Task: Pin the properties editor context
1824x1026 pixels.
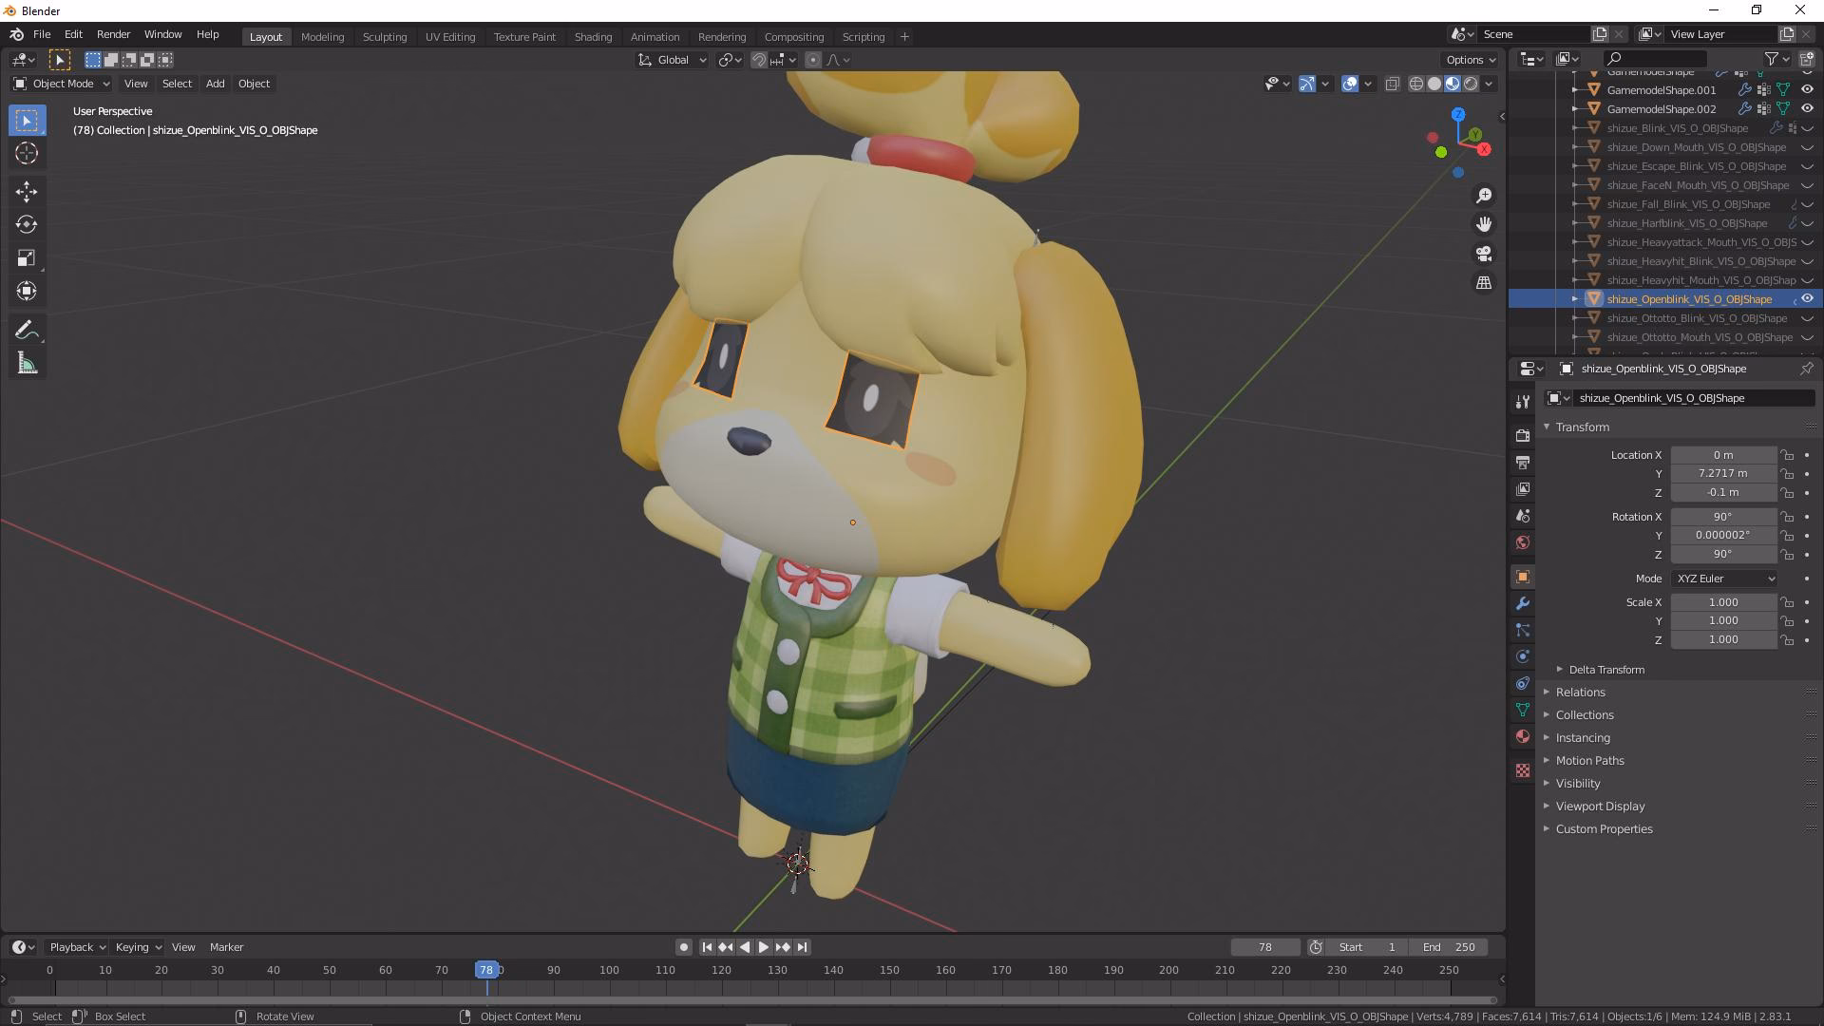Action: click(x=1806, y=369)
